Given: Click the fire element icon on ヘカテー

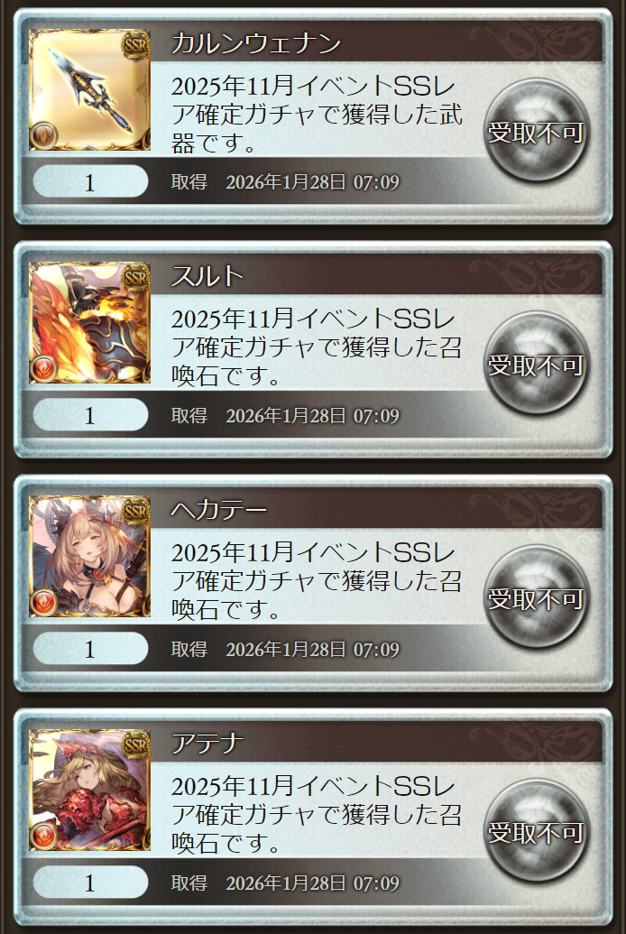Looking at the screenshot, I should pyautogui.click(x=43, y=602).
